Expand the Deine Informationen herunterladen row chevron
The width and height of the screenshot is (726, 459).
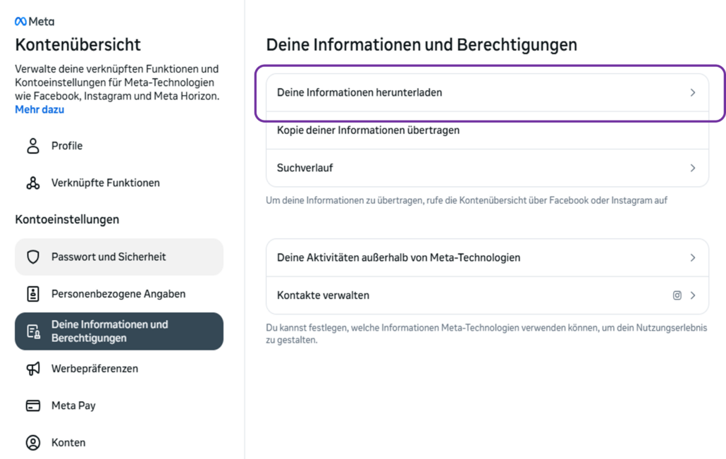(694, 92)
